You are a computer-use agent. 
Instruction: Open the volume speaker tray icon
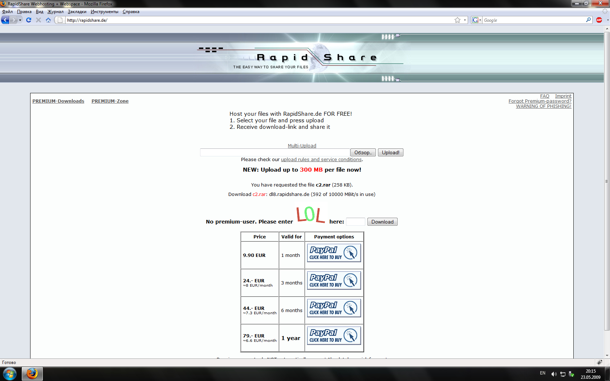(x=554, y=374)
